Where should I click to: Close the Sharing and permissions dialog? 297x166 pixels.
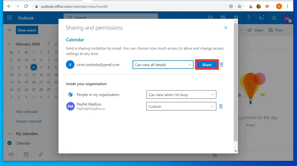point(226,28)
